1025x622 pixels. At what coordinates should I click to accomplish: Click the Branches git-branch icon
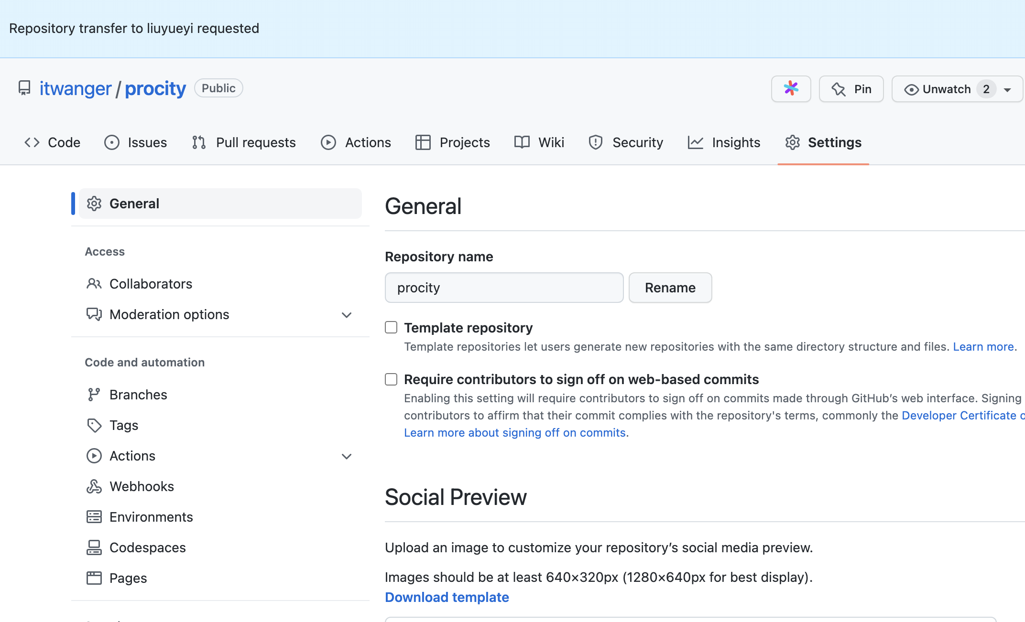click(x=94, y=395)
